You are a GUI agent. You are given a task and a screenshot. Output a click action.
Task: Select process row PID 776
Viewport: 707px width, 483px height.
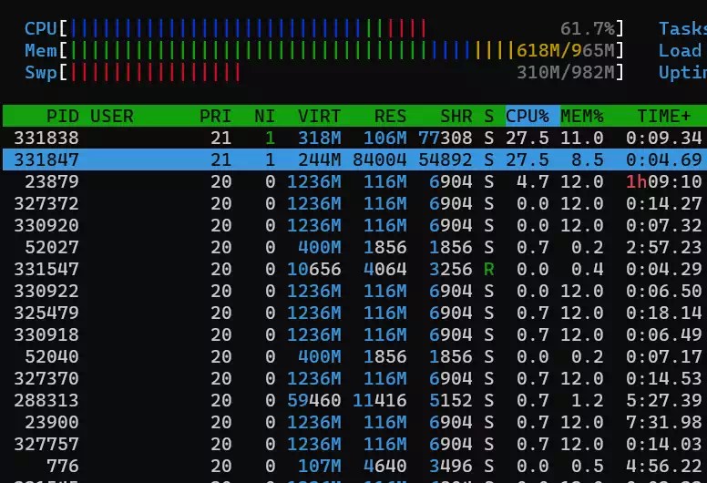point(354,466)
